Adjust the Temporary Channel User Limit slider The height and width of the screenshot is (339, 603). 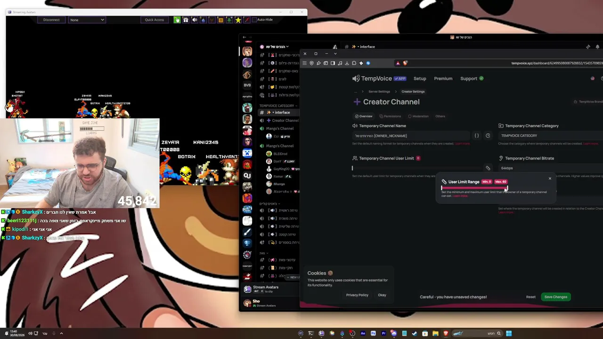(417, 168)
